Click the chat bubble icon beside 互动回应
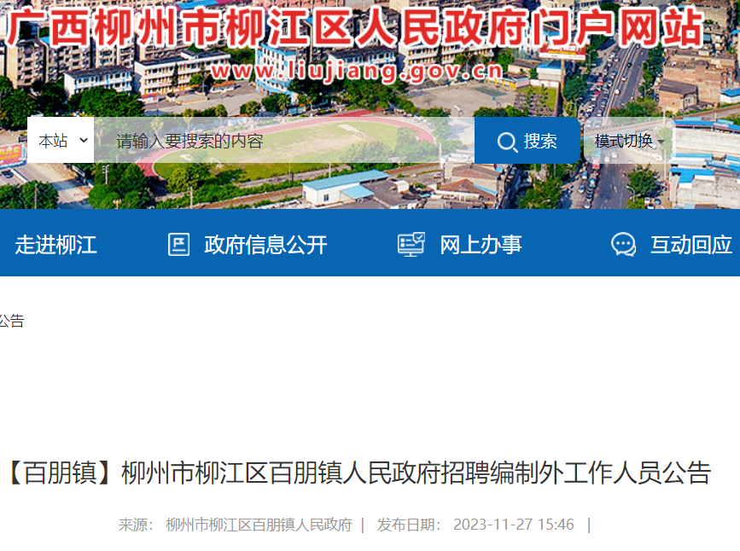 point(623,244)
